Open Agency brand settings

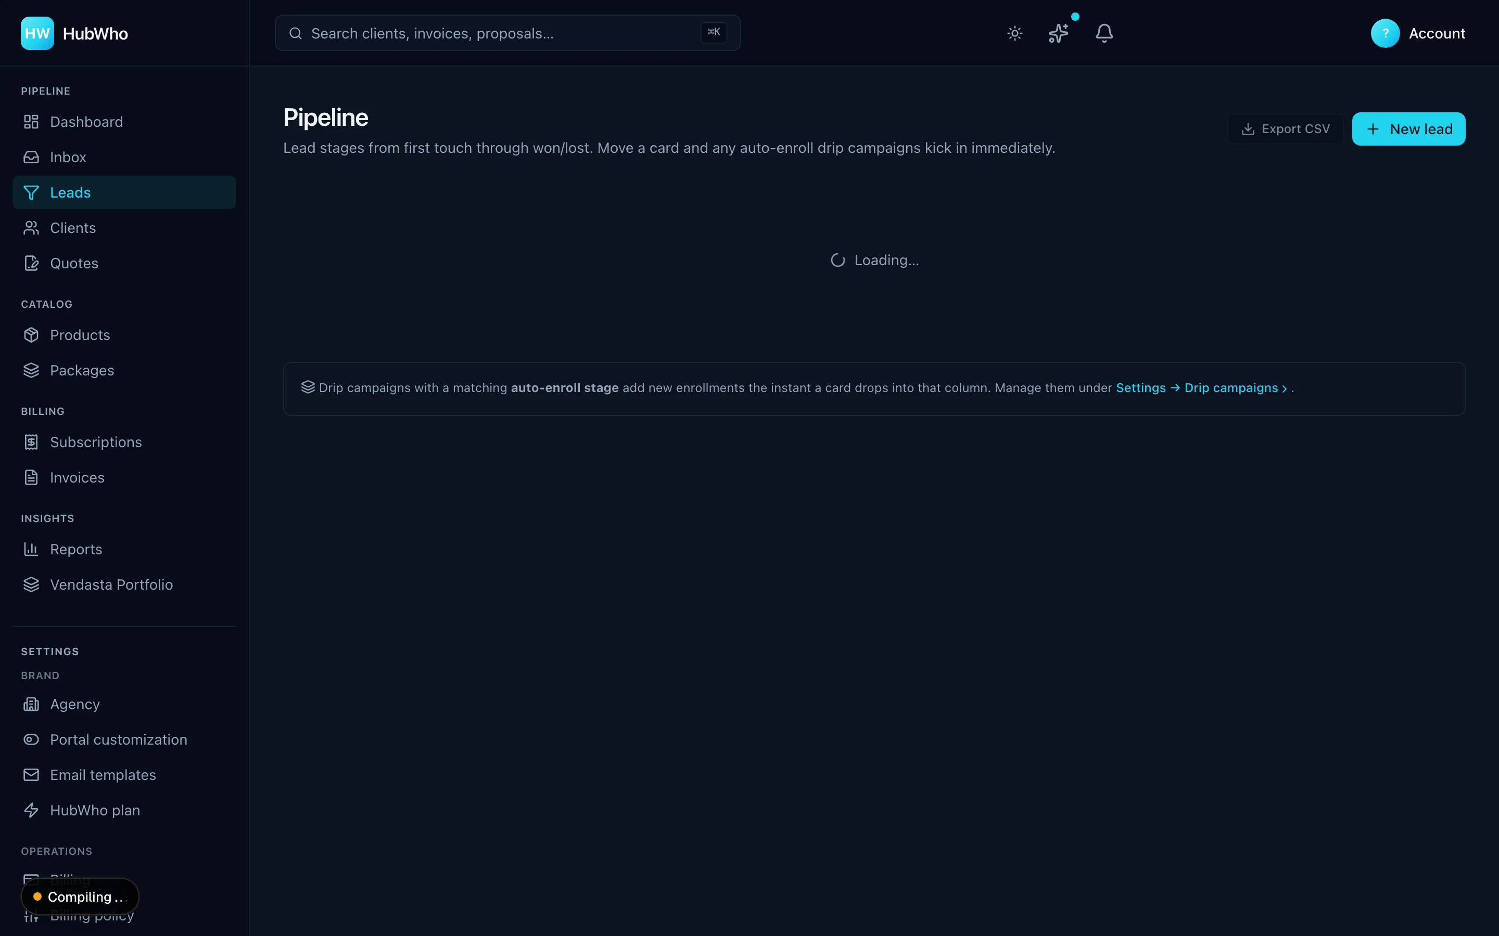tap(124, 705)
